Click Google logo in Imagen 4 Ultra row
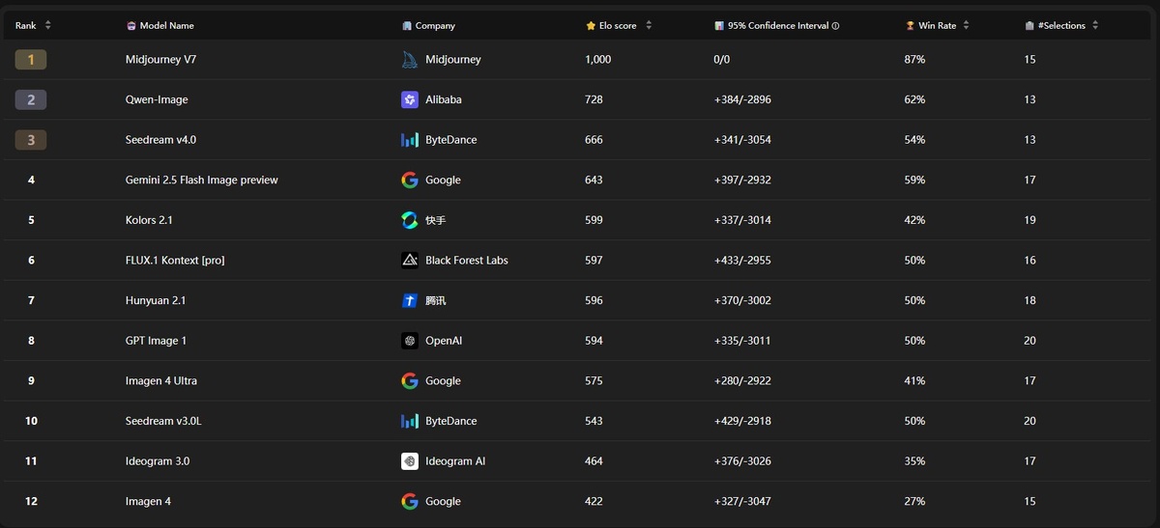Viewport: 1160px width, 528px height. click(x=410, y=380)
